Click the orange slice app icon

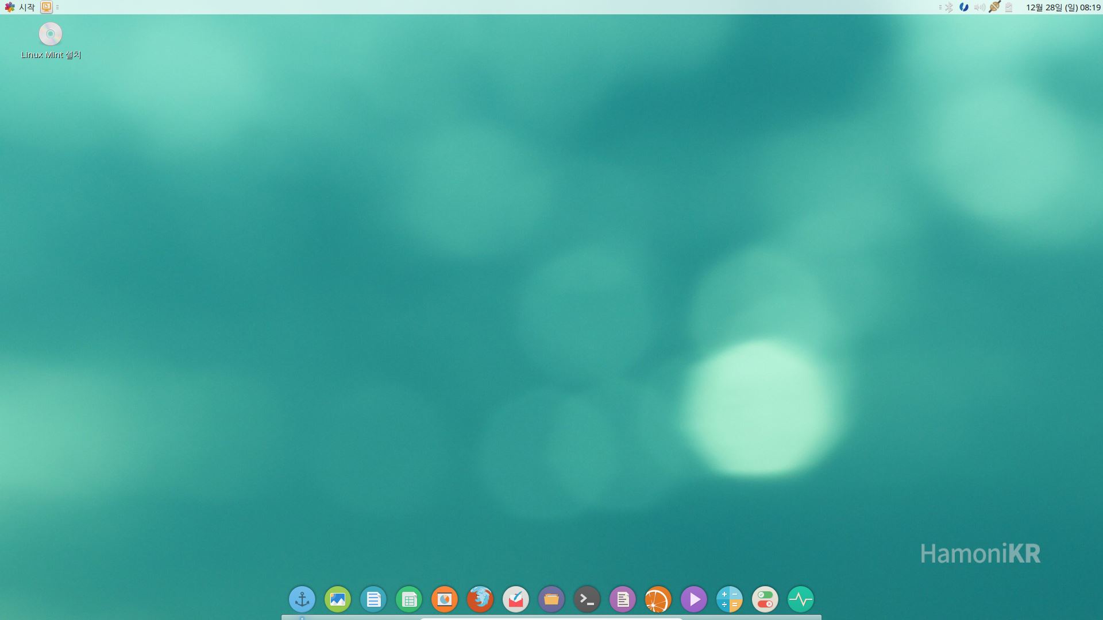pyautogui.click(x=658, y=599)
